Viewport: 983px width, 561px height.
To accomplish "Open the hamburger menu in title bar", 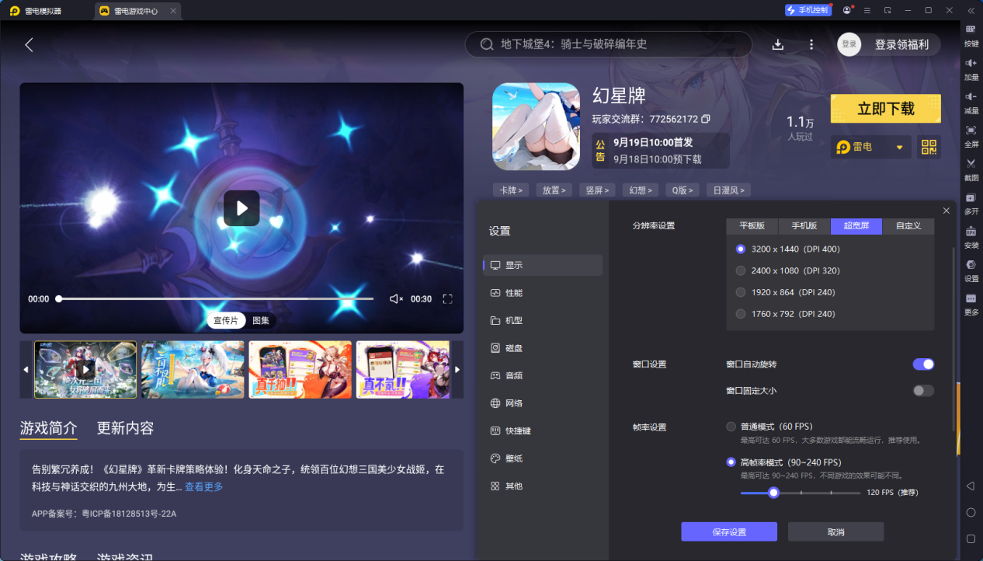I will [x=867, y=10].
